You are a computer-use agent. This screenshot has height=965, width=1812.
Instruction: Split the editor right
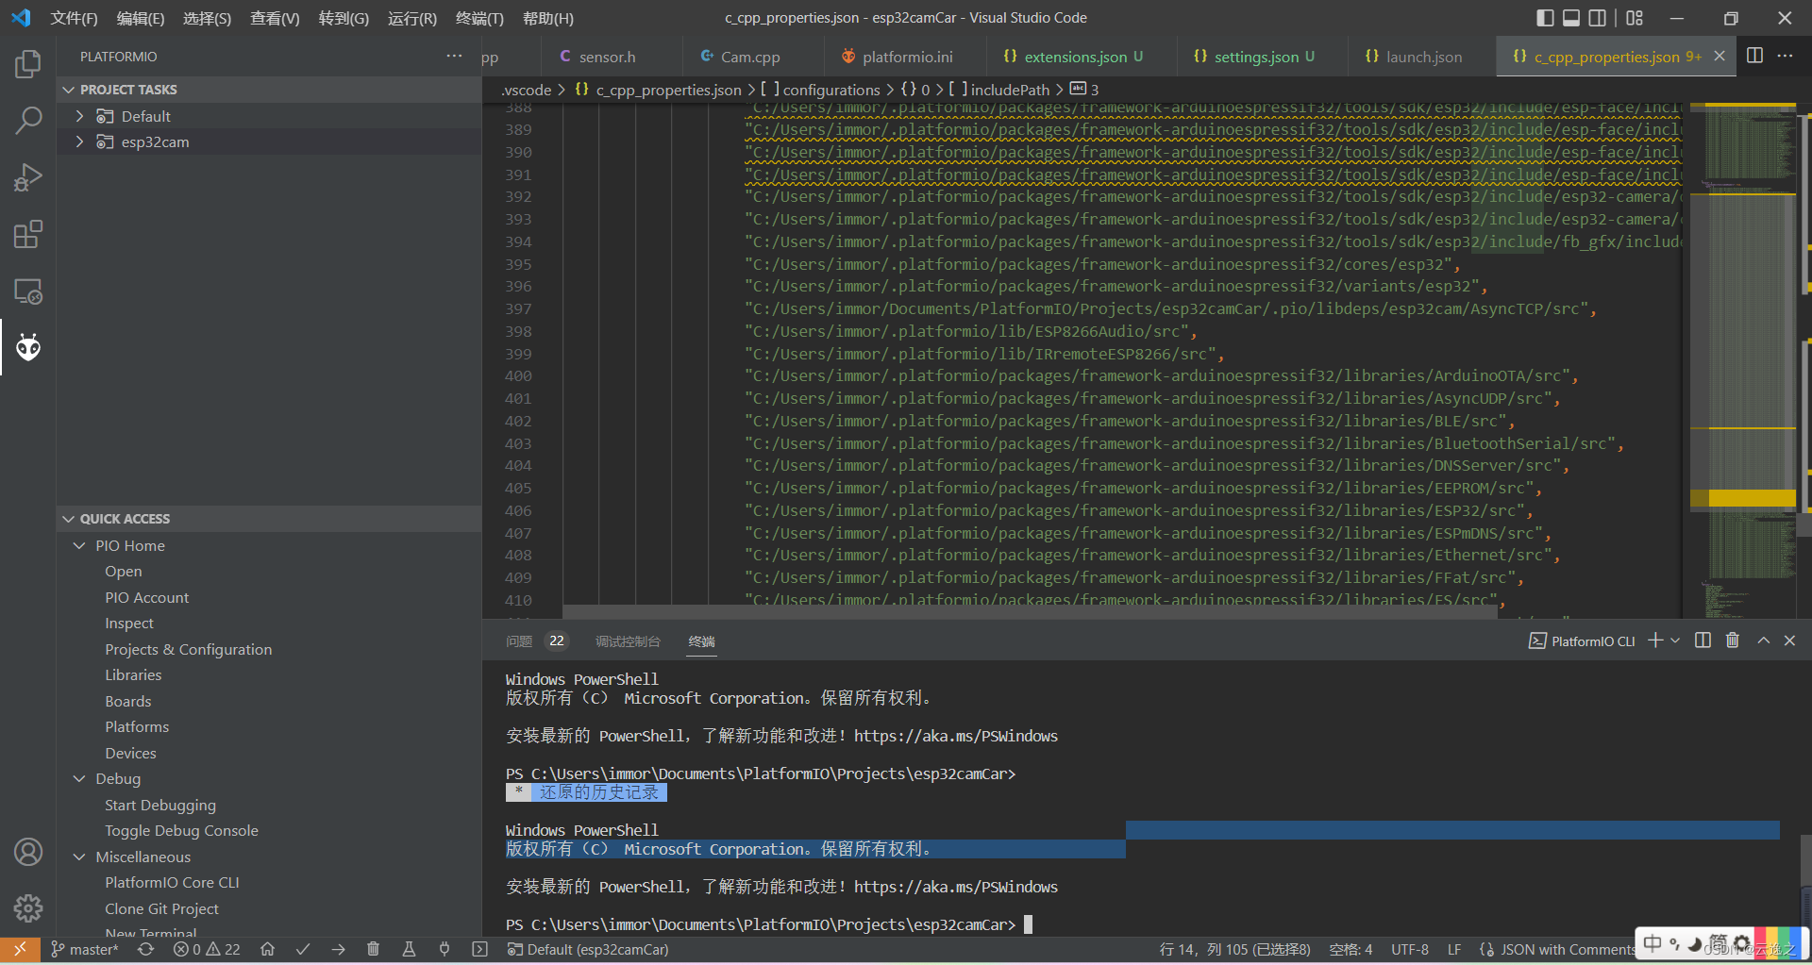pyautogui.click(x=1754, y=56)
